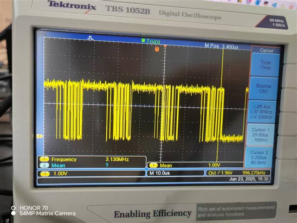This screenshot has height=223, width=297.
Task: Click the 996.275kHz trigger frequency readout
Action: pyautogui.click(x=254, y=173)
